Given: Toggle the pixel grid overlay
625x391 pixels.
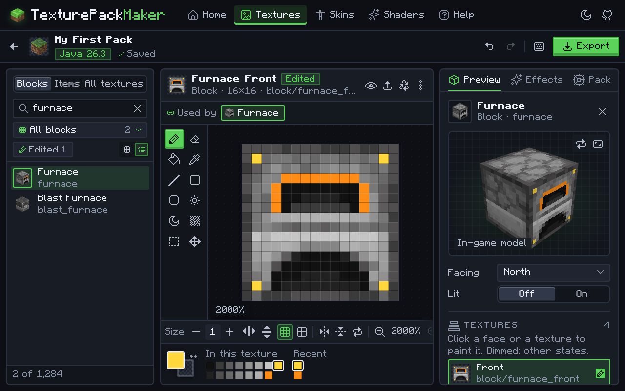Looking at the screenshot, I should [285, 332].
